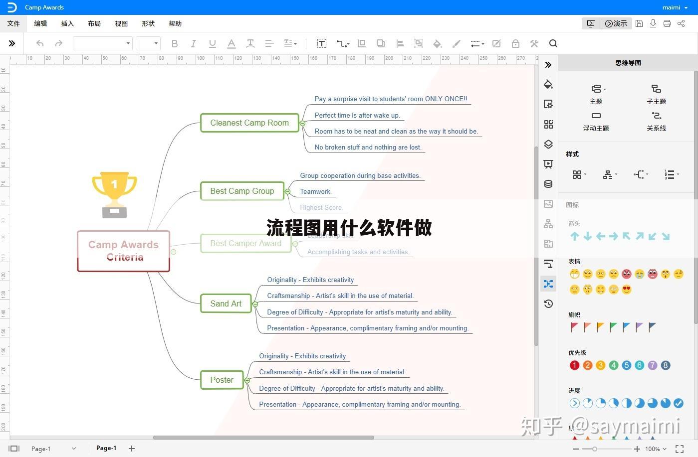Open the font color tool
This screenshot has height=457, width=698.
click(x=232, y=43)
